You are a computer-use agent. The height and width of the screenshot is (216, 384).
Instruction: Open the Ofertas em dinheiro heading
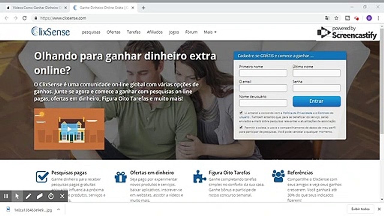coord(152,172)
